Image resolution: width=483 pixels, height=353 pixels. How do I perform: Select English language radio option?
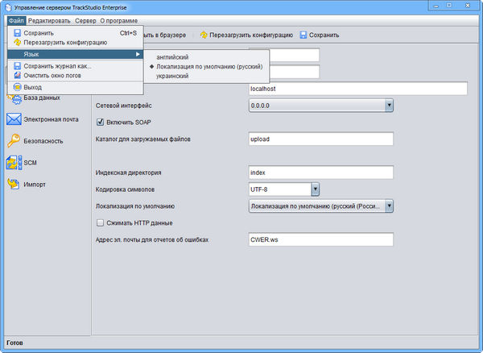(x=172, y=58)
